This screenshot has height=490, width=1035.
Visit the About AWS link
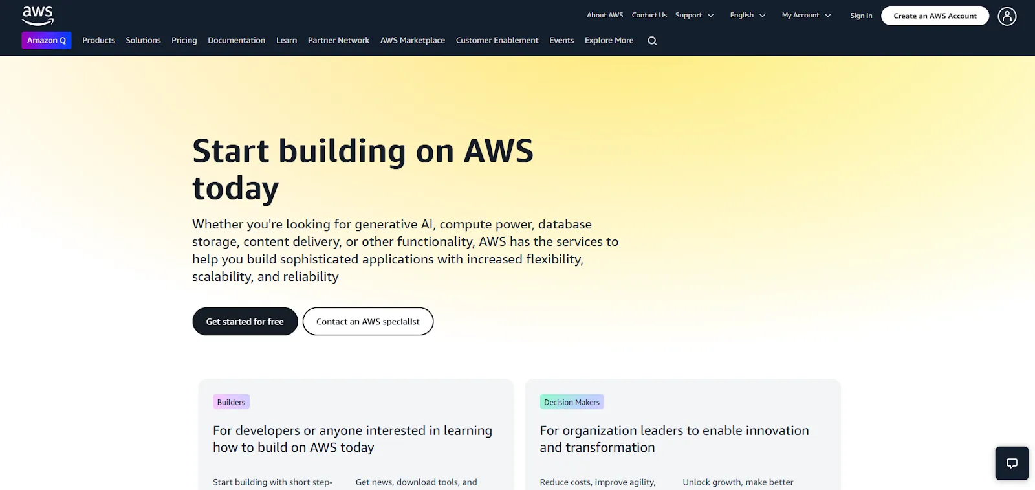point(605,15)
